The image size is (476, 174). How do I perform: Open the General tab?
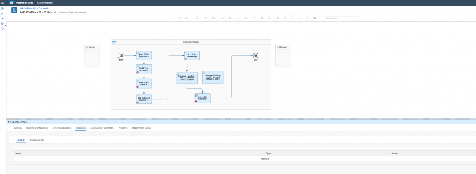click(18, 128)
